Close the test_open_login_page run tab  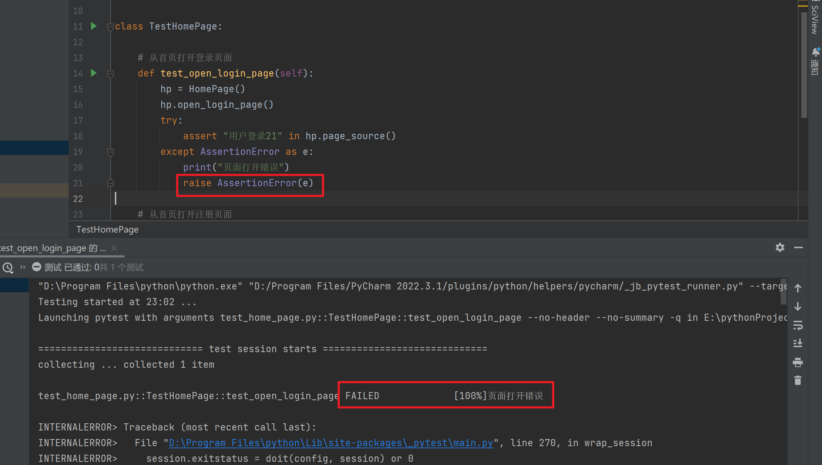[114, 248]
